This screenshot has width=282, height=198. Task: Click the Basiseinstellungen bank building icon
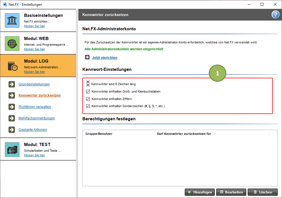click(x=12, y=20)
